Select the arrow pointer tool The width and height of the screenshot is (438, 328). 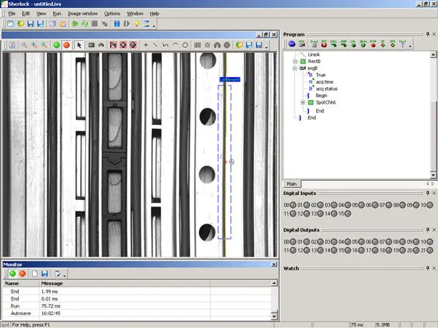point(79,44)
